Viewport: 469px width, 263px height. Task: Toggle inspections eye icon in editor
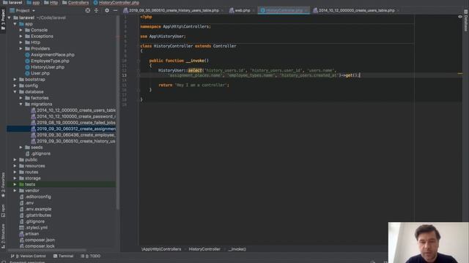[460, 17]
